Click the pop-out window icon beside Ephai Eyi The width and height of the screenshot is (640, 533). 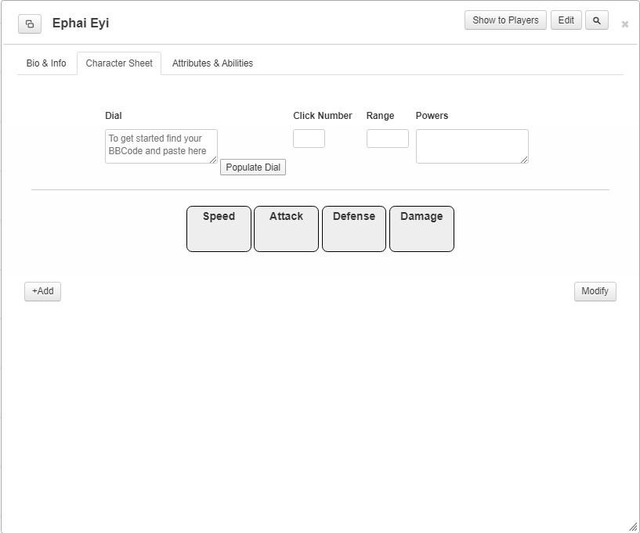click(x=30, y=24)
